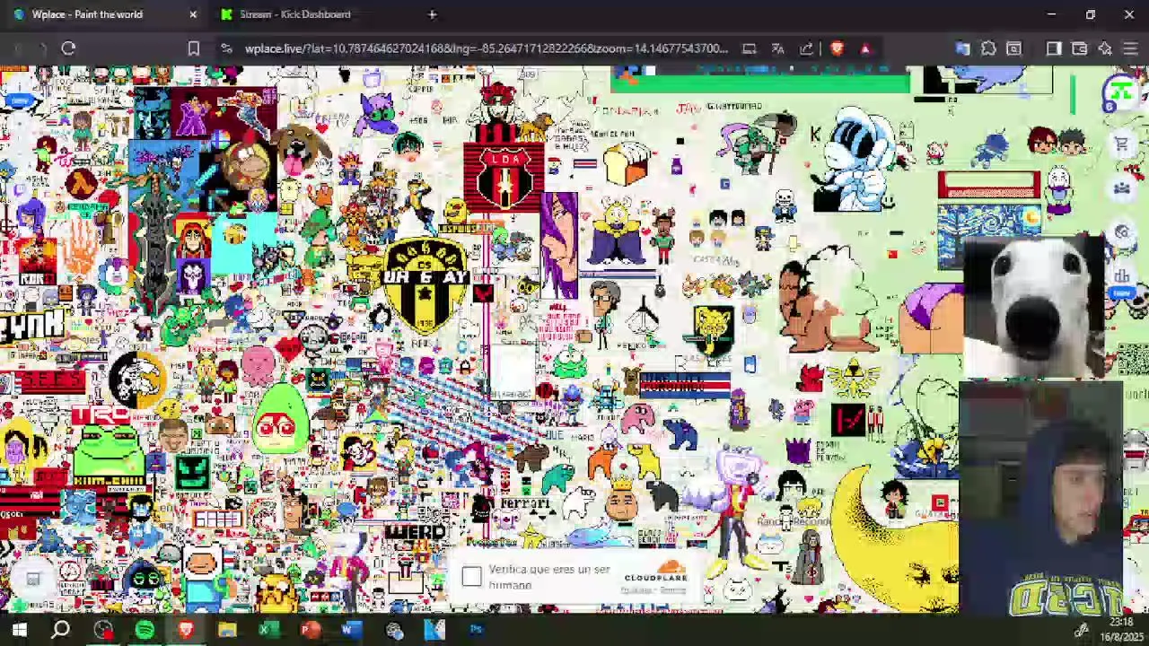Toggle the browser sidebar panel
This screenshot has width=1149, height=646.
point(1054,48)
